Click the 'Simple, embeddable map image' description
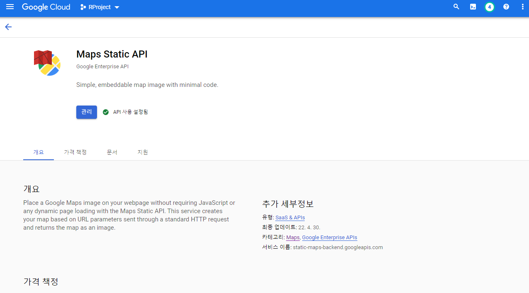This screenshot has height=293, width=529. pos(147,85)
